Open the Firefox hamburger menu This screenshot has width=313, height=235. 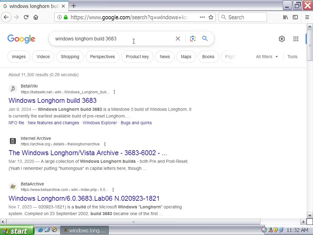307,17
